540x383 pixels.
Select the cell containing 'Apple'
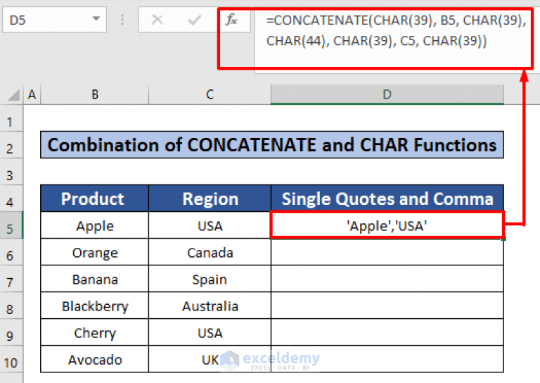(x=94, y=225)
